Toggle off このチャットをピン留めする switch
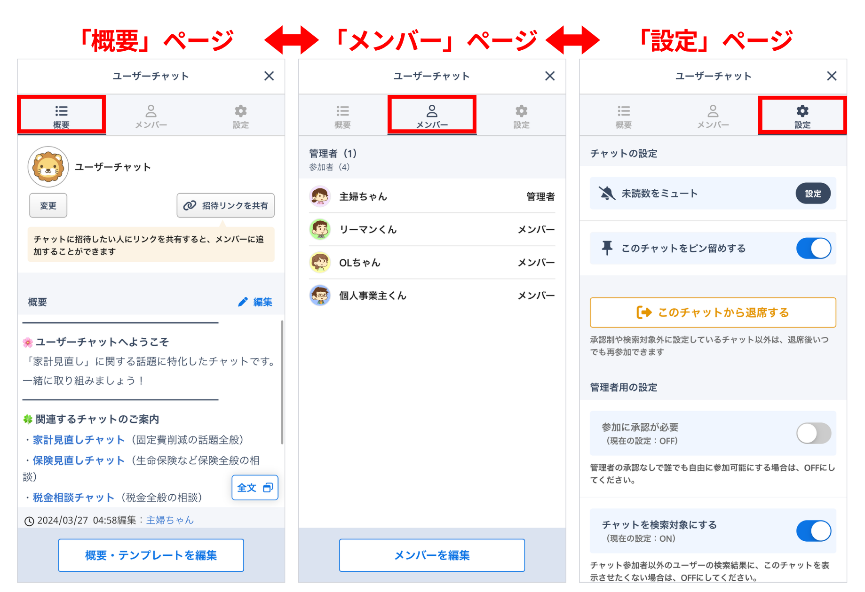This screenshot has width=865, height=592. click(813, 248)
